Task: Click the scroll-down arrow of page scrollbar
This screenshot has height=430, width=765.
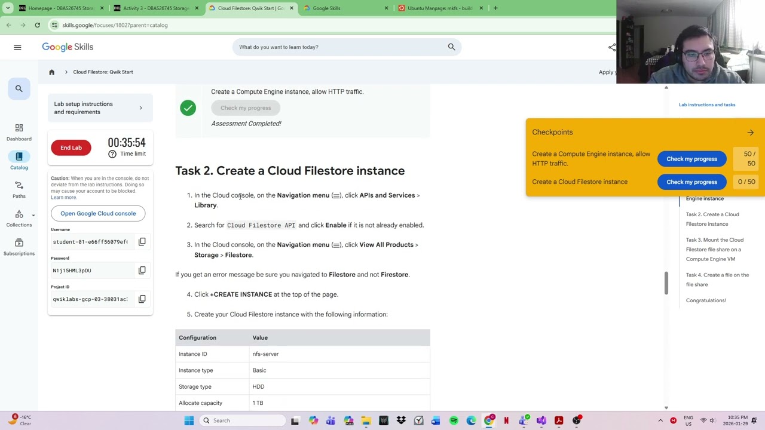Action: tap(666, 407)
